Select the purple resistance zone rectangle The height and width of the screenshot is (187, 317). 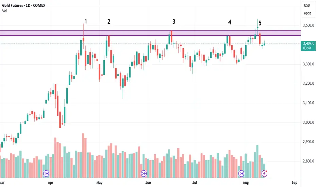(x=150, y=33)
